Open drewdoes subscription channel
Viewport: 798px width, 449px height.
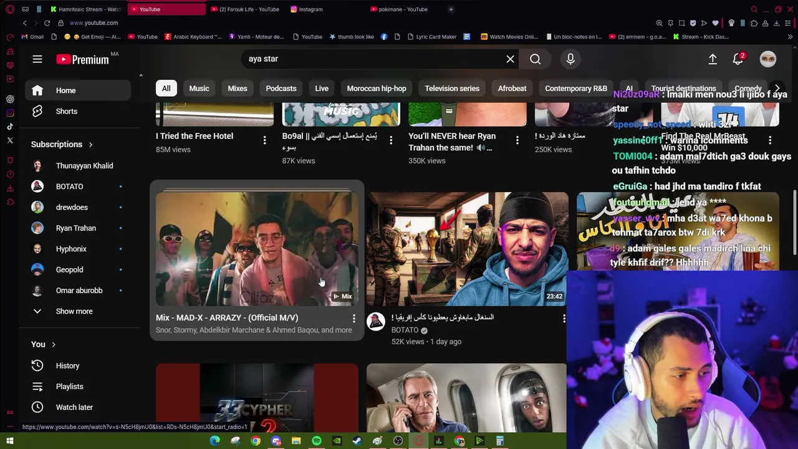coord(78,207)
